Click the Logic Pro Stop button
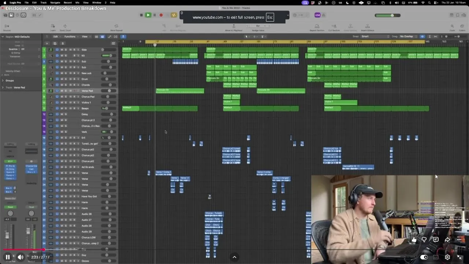This screenshot has height=264, width=469. (x=141, y=15)
